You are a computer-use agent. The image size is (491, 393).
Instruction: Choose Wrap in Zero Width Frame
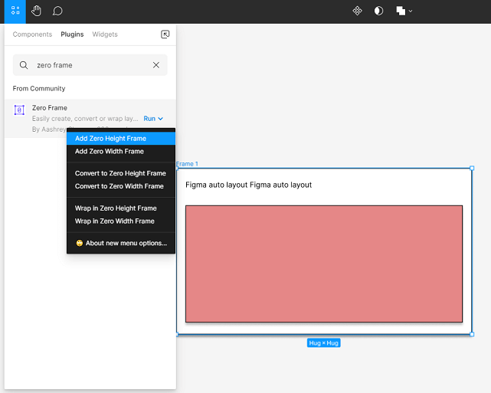click(x=121, y=221)
